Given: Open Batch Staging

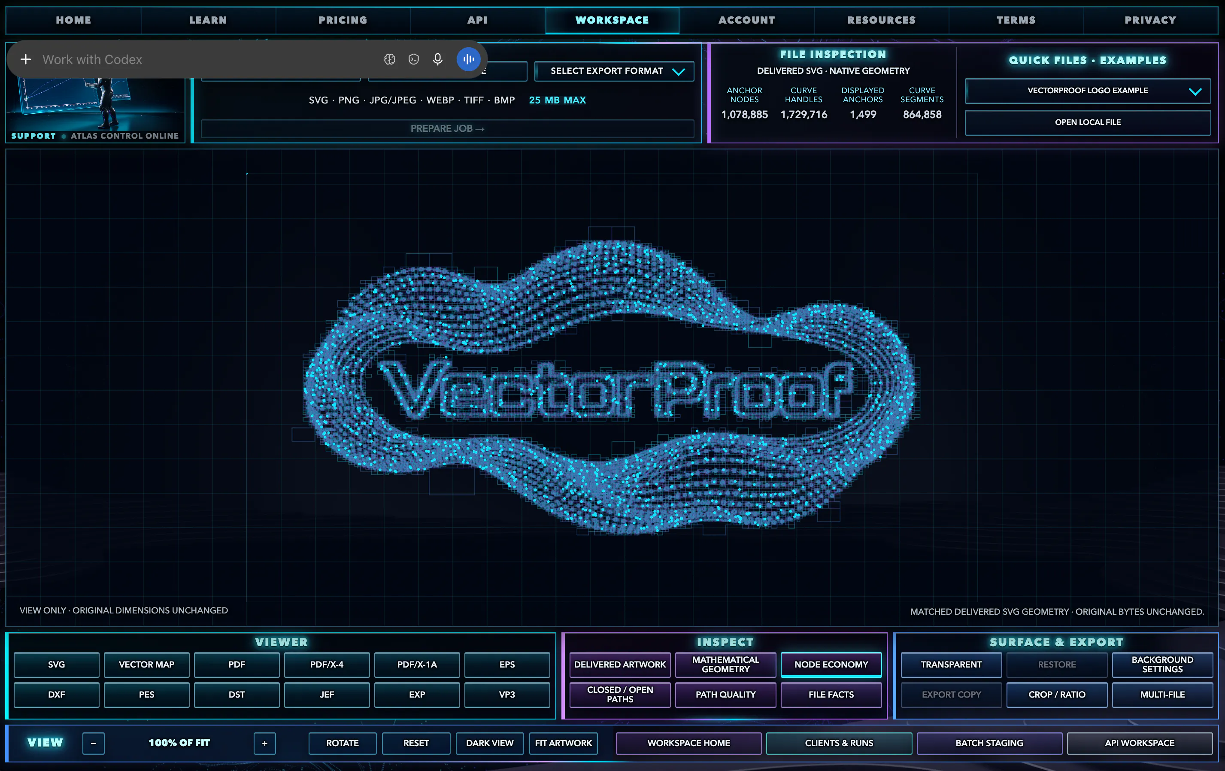Looking at the screenshot, I should coord(989,743).
